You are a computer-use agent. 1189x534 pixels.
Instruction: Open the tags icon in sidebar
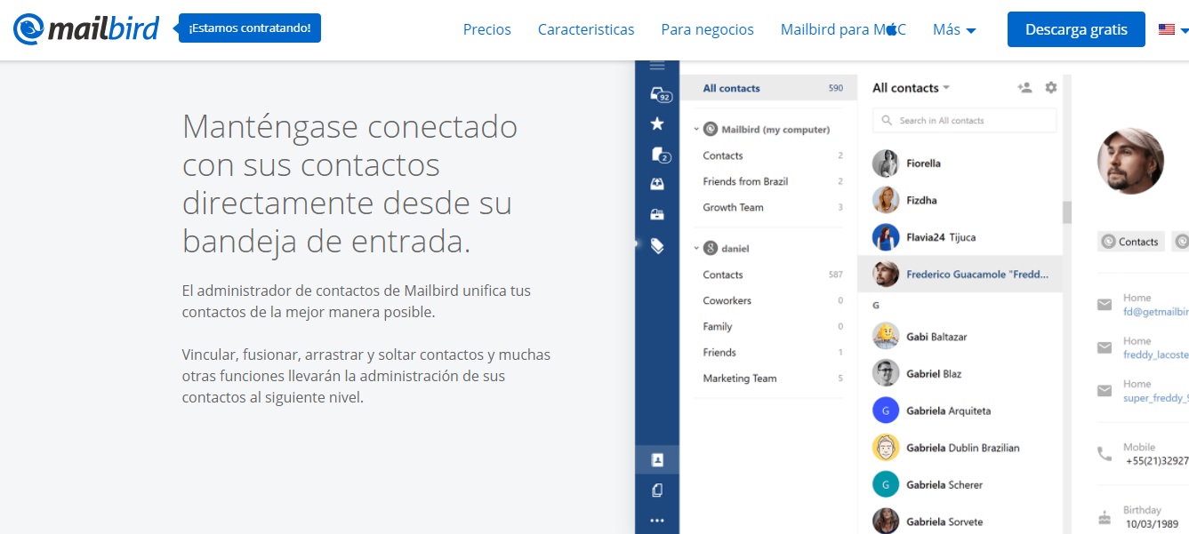tap(657, 245)
